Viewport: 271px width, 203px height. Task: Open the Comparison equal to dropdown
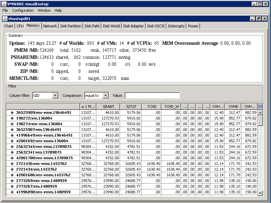[105, 95]
